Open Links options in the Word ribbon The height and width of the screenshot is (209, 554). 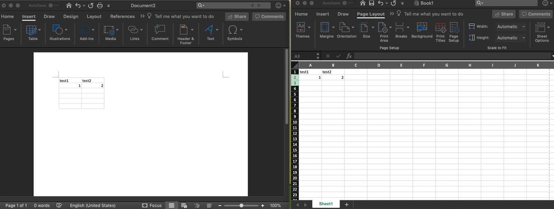click(135, 33)
